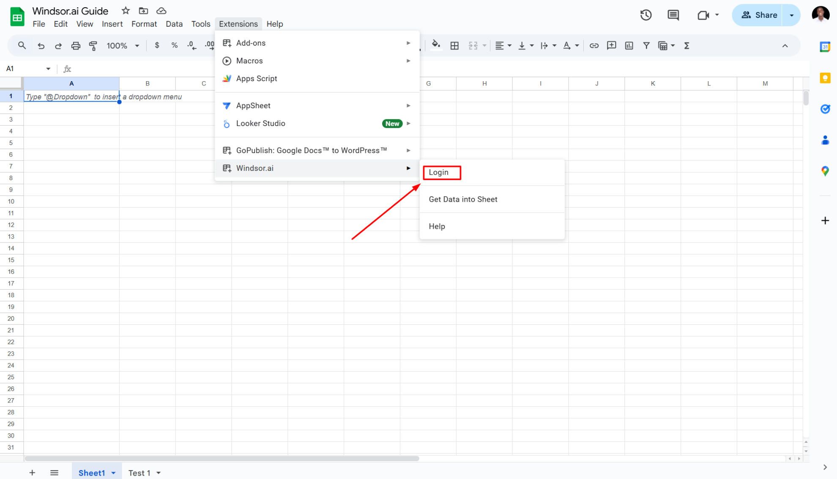
Task: Check the cloud save status
Action: pos(161,11)
